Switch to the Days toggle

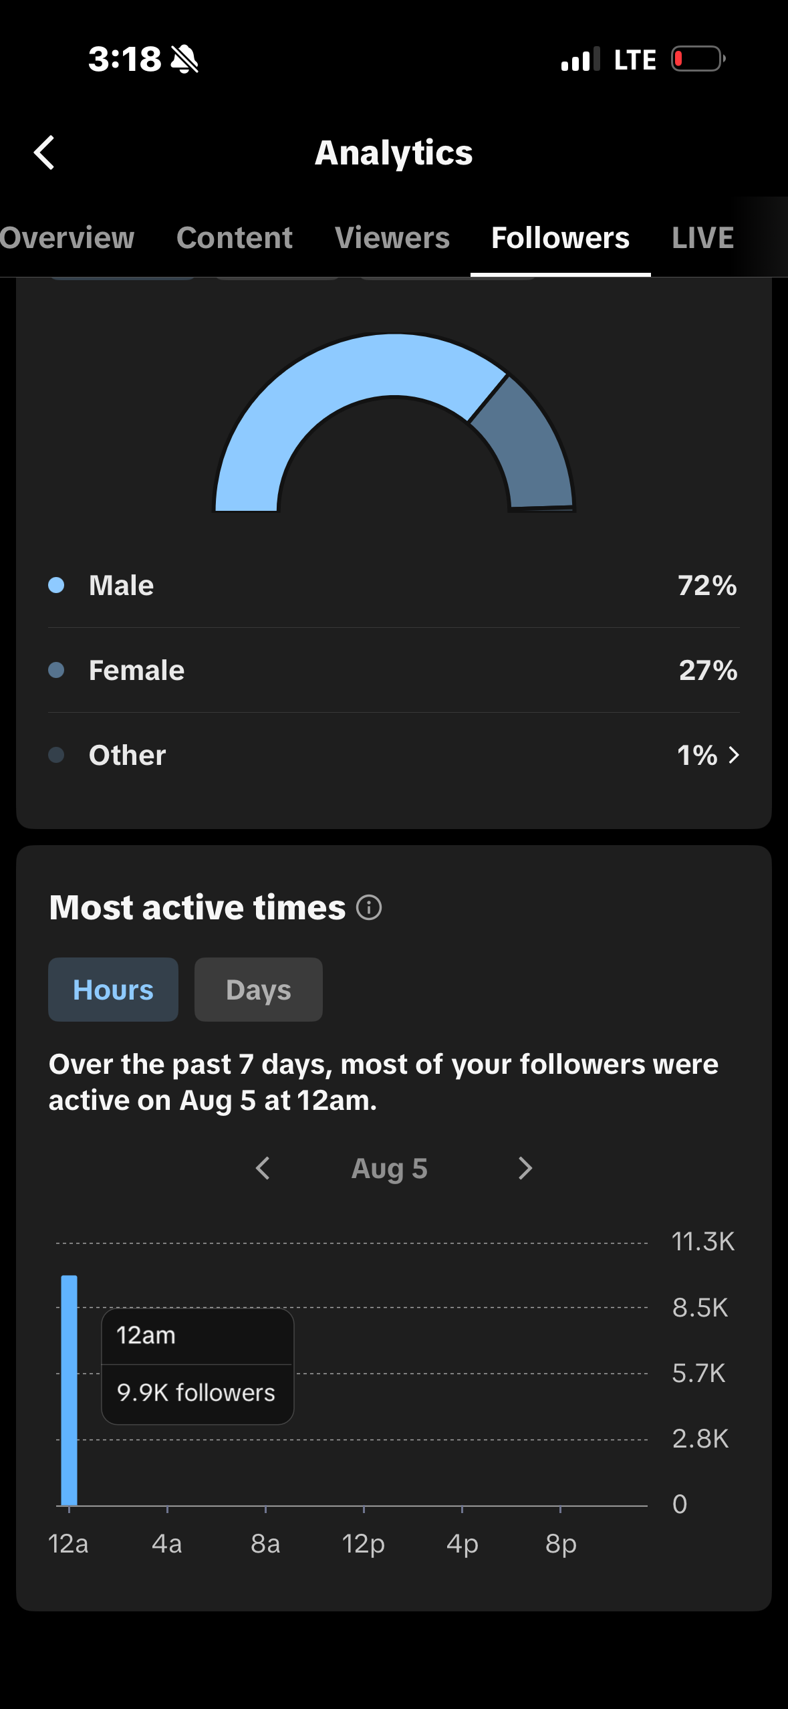tap(259, 990)
